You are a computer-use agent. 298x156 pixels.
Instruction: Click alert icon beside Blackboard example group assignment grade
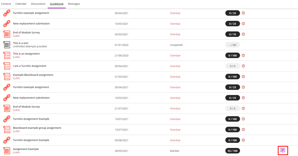243,130
